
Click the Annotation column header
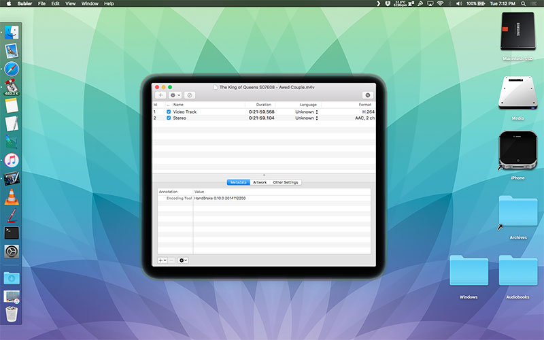[x=168, y=192]
